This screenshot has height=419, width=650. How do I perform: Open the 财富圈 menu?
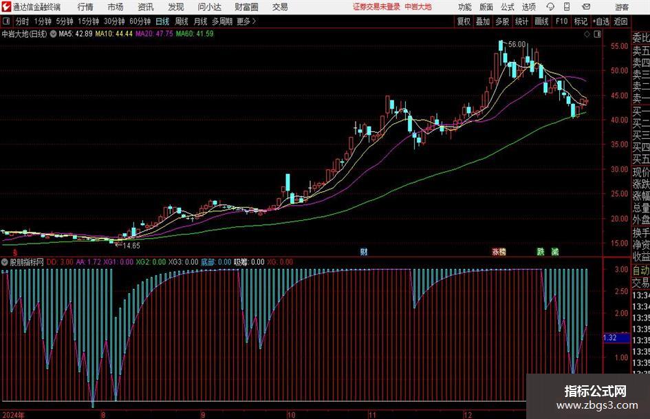246,7
